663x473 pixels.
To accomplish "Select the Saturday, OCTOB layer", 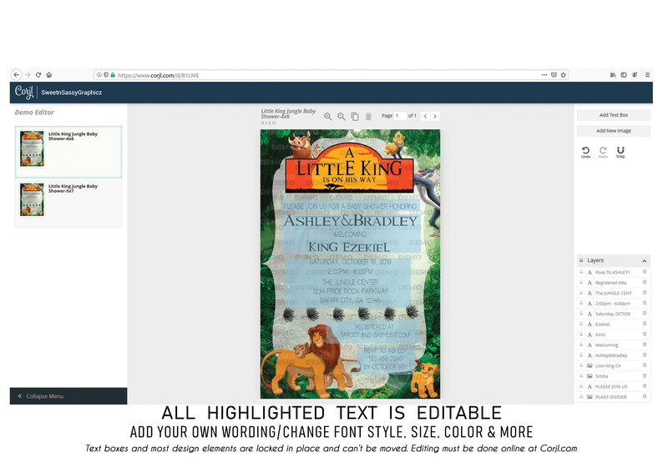I will click(x=614, y=314).
